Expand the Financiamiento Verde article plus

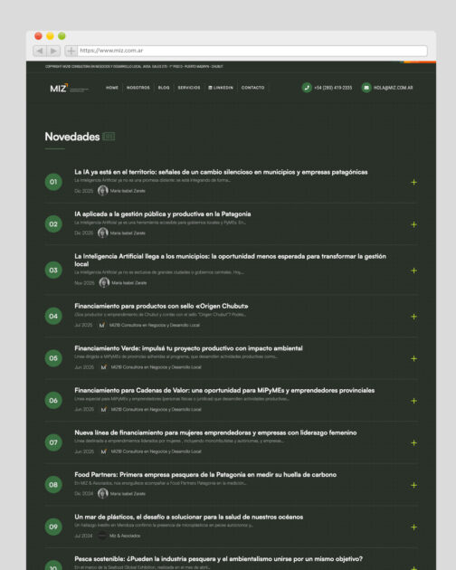coord(413,358)
